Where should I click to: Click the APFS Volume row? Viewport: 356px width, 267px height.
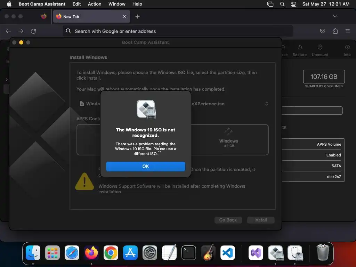(x=313, y=144)
